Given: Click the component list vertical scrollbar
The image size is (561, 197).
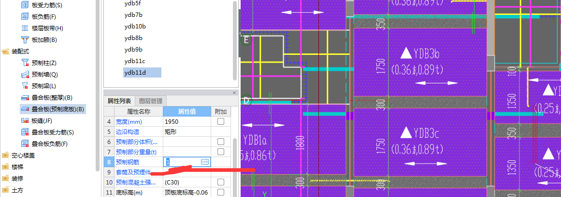Looking at the screenshot, I should 235,40.
